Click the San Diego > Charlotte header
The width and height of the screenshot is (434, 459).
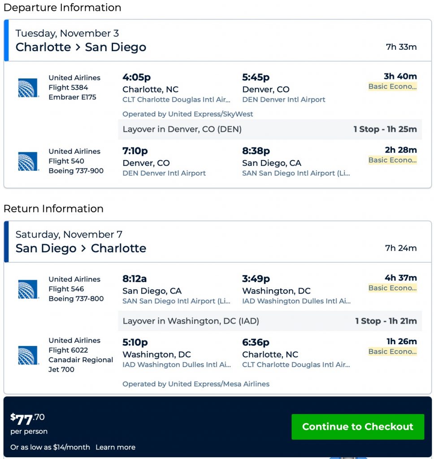pyautogui.click(x=81, y=248)
